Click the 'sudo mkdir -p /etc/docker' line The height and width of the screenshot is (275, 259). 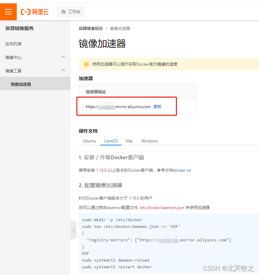[112, 220]
